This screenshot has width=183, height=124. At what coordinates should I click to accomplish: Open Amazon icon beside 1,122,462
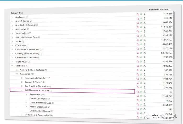click(x=145, y=83)
